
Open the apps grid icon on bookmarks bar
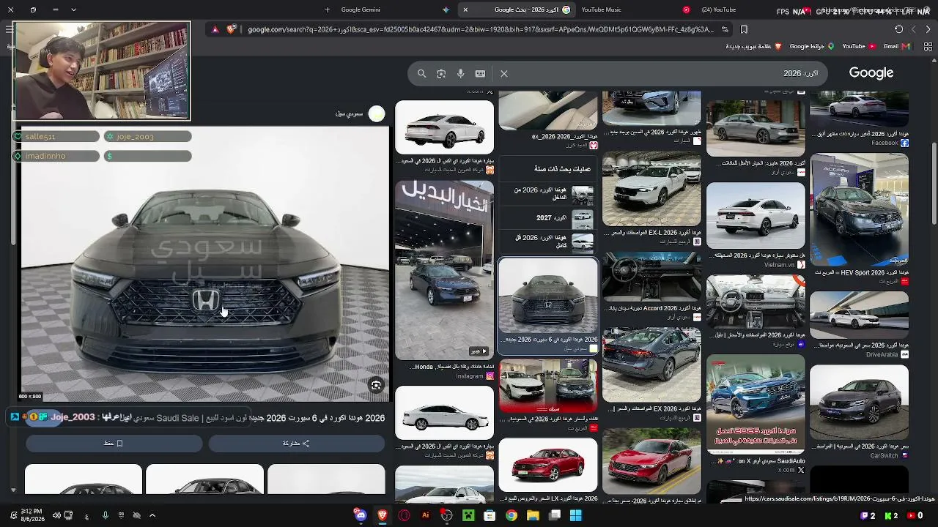click(x=928, y=46)
